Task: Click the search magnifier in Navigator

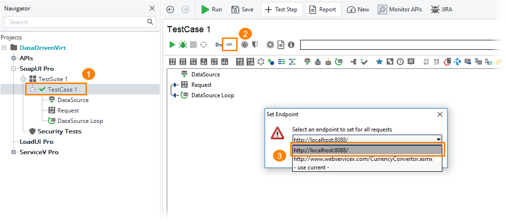Action: pyautogui.click(x=150, y=22)
